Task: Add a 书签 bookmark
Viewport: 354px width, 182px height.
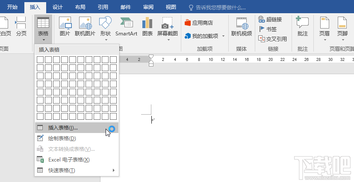Action: coord(268,29)
